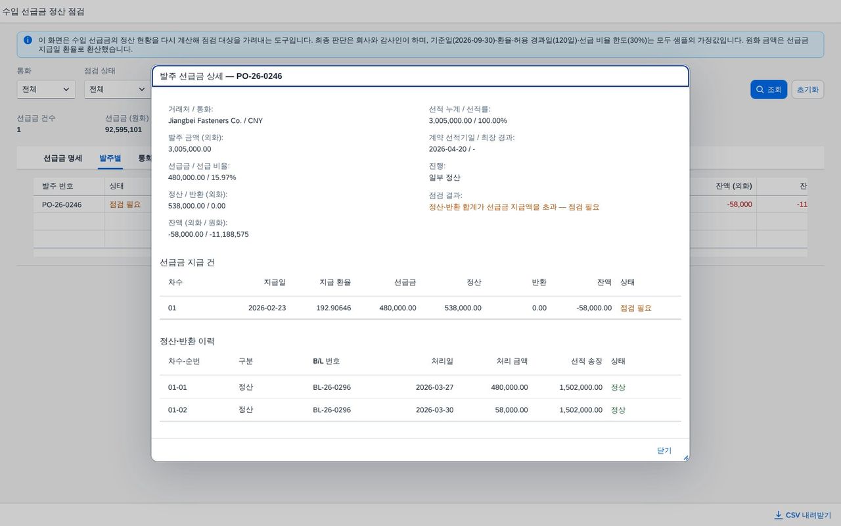Click BL-26-0296 in the 01-02 row
Screen dimensions: 841x526
[332, 410]
